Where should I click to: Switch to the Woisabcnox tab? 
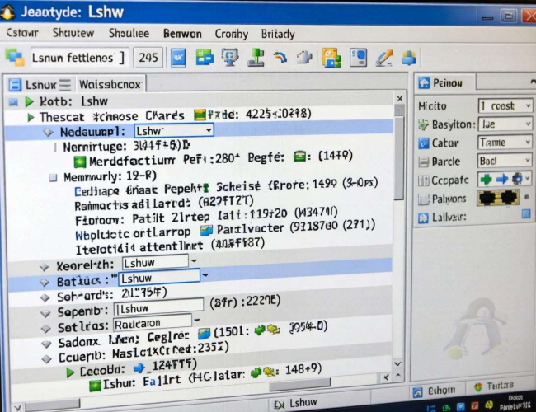[x=110, y=84]
